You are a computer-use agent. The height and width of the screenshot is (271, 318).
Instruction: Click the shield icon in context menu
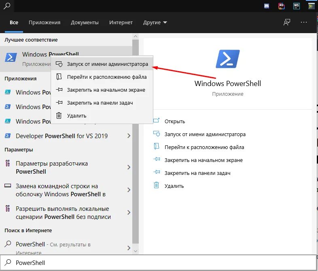(59, 64)
